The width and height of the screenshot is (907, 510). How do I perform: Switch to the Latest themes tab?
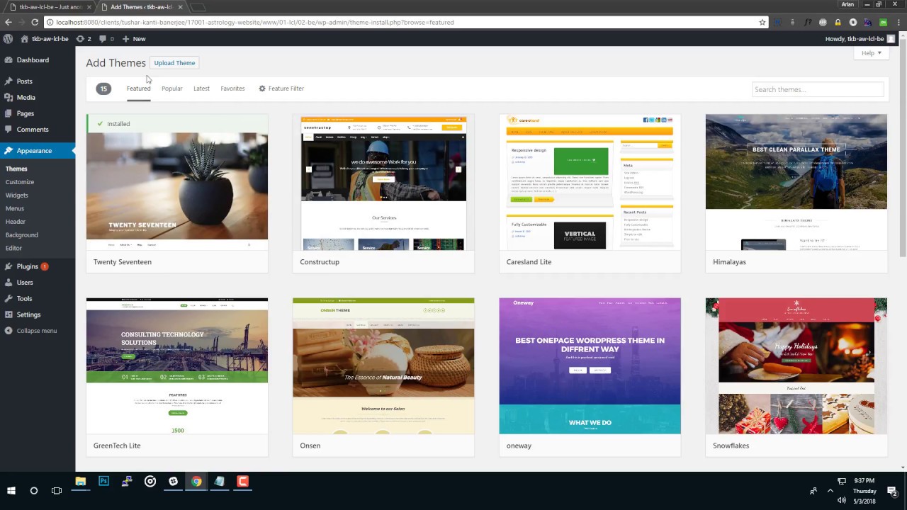[201, 89]
